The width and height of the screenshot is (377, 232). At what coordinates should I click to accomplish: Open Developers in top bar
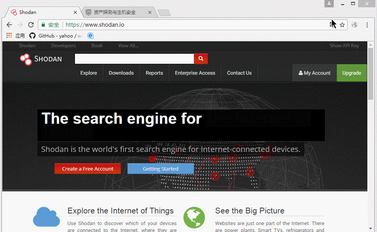(x=63, y=46)
